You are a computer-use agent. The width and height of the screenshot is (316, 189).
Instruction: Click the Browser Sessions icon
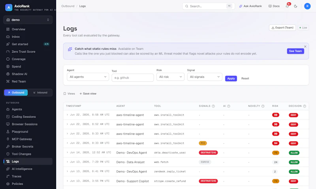(8, 124)
